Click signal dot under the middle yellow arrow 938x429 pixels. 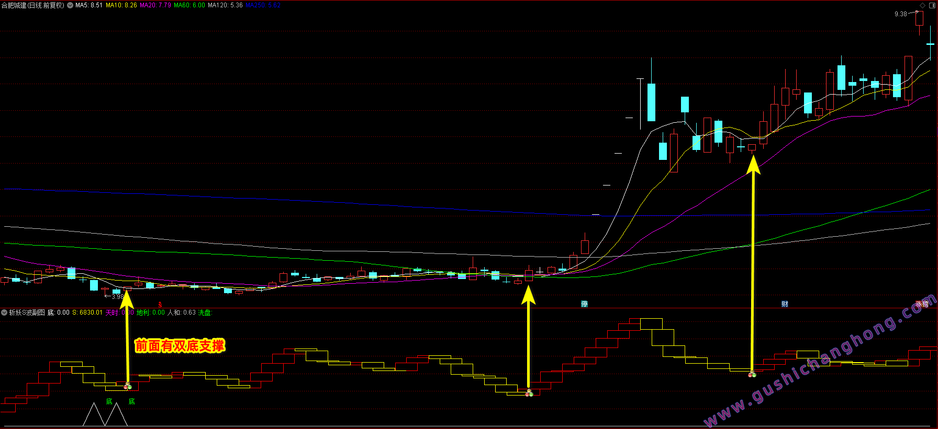529,393
